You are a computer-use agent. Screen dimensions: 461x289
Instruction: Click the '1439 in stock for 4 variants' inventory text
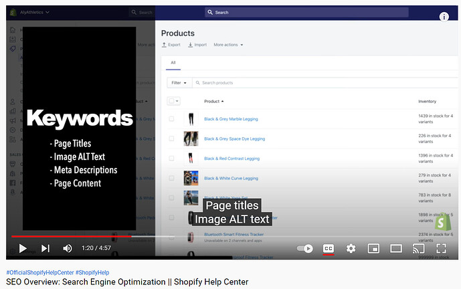coord(436,119)
